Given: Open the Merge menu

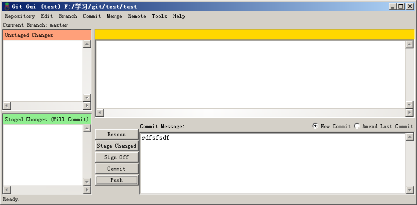Looking at the screenshot, I should click(114, 16).
